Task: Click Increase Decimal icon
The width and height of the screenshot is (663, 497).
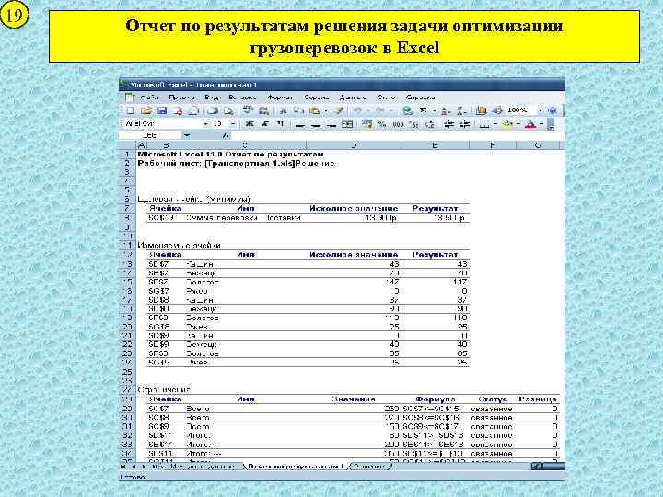Action: tap(414, 124)
